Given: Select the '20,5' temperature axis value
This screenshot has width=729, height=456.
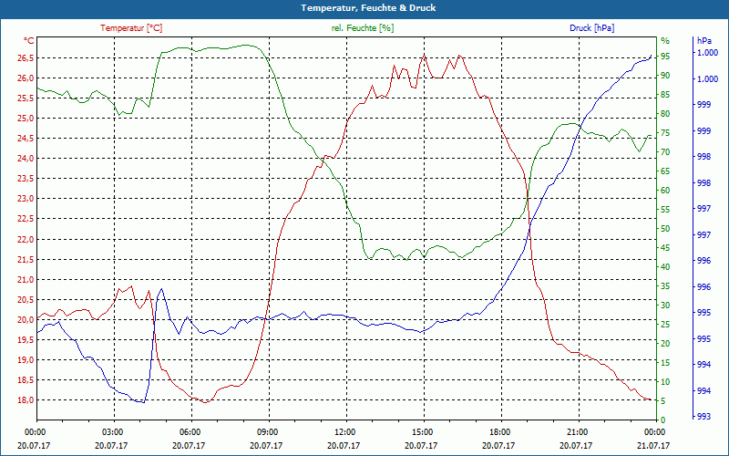Looking at the screenshot, I should tap(26, 300).
